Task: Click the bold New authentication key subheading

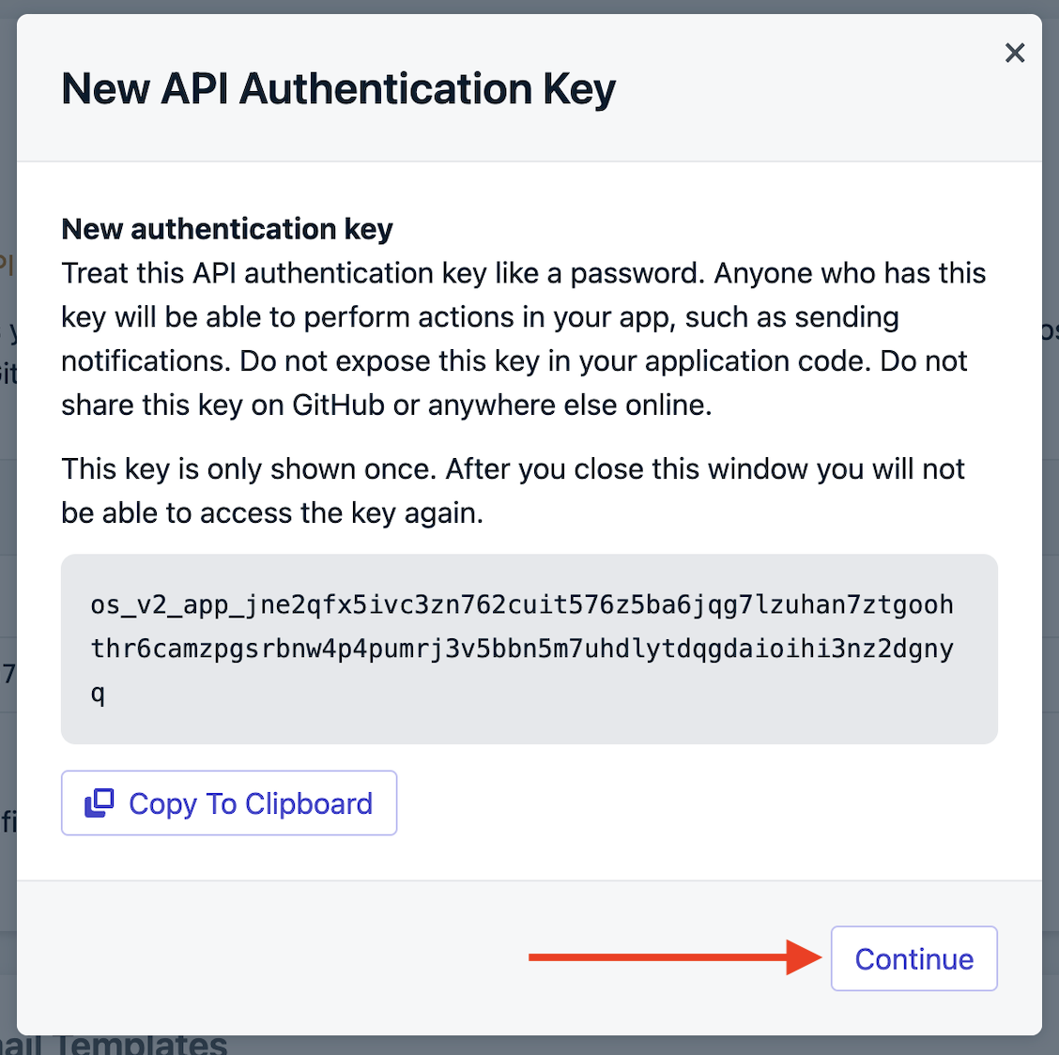Action: (x=227, y=229)
